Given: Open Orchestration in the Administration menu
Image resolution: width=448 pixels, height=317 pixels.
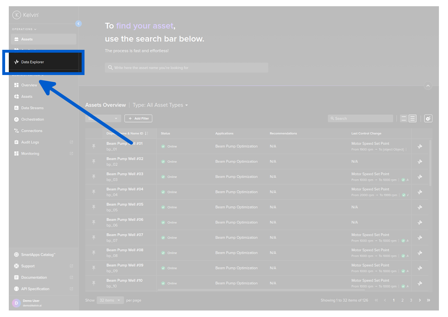Looking at the screenshot, I should pyautogui.click(x=33, y=119).
